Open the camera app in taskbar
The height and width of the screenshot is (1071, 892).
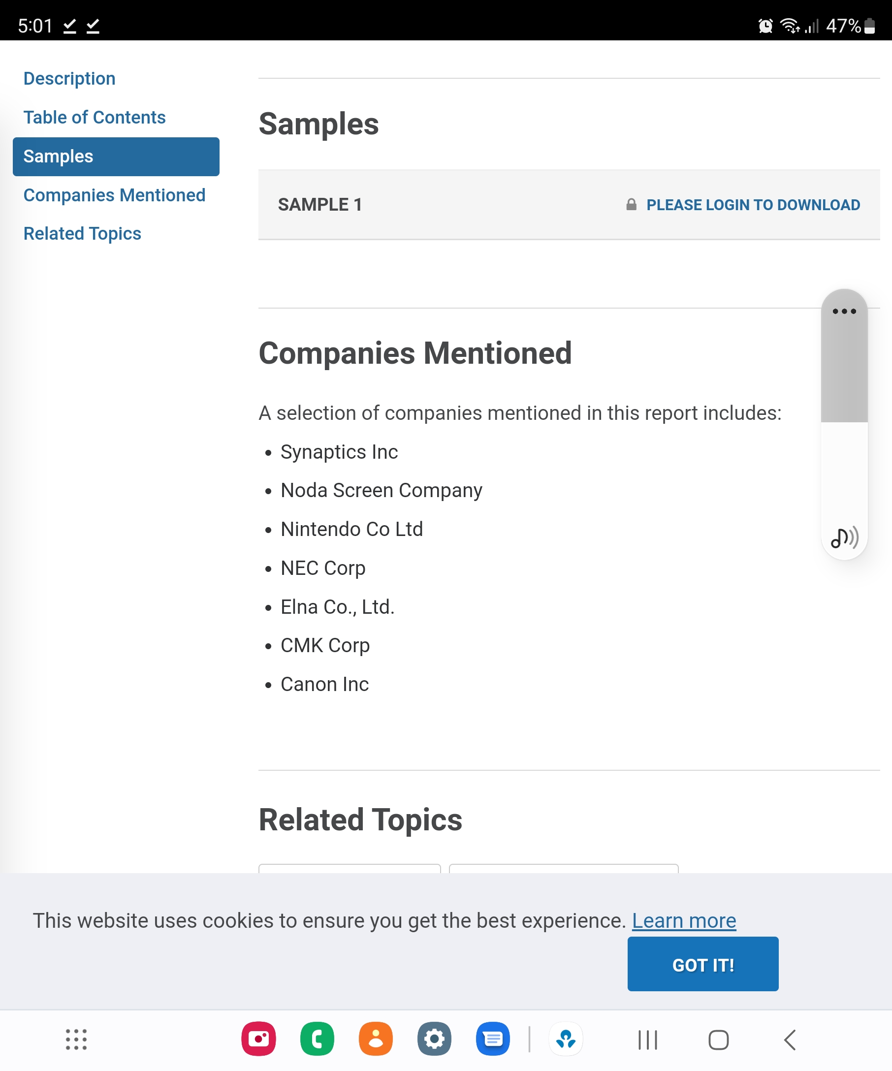[x=258, y=1039]
